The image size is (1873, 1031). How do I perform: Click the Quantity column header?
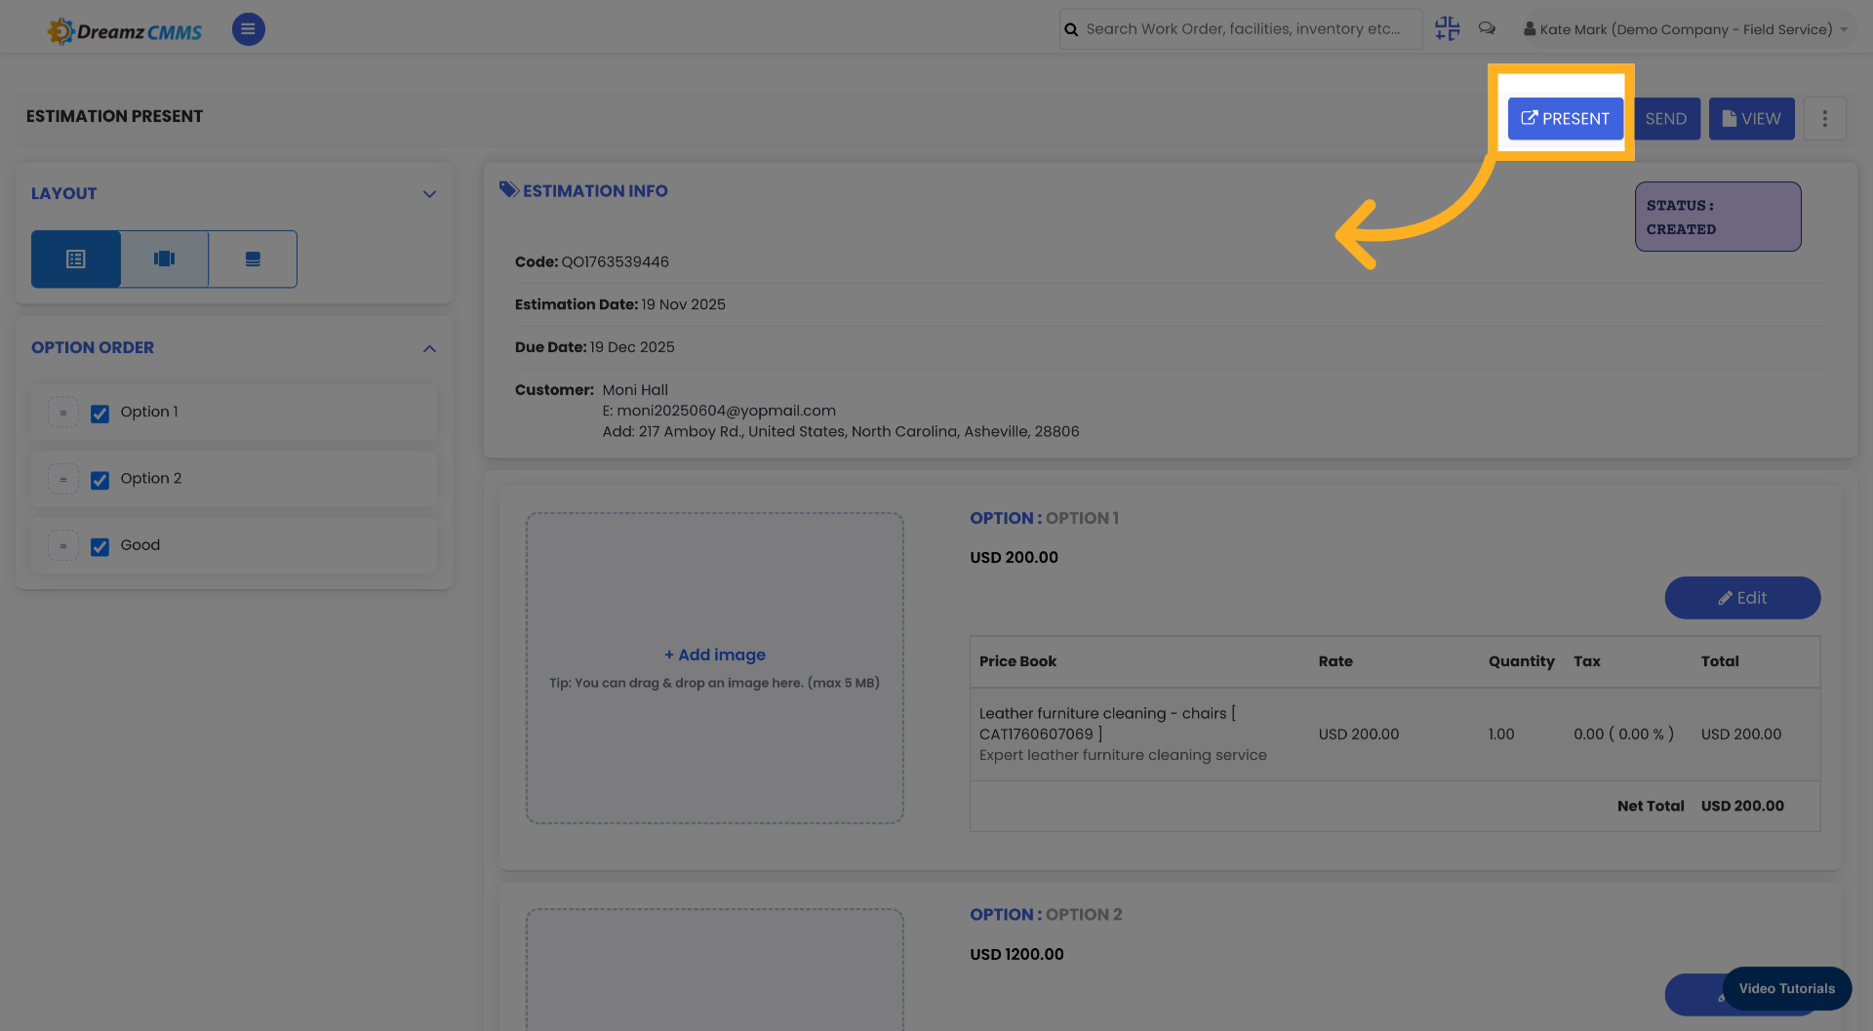[1521, 661]
